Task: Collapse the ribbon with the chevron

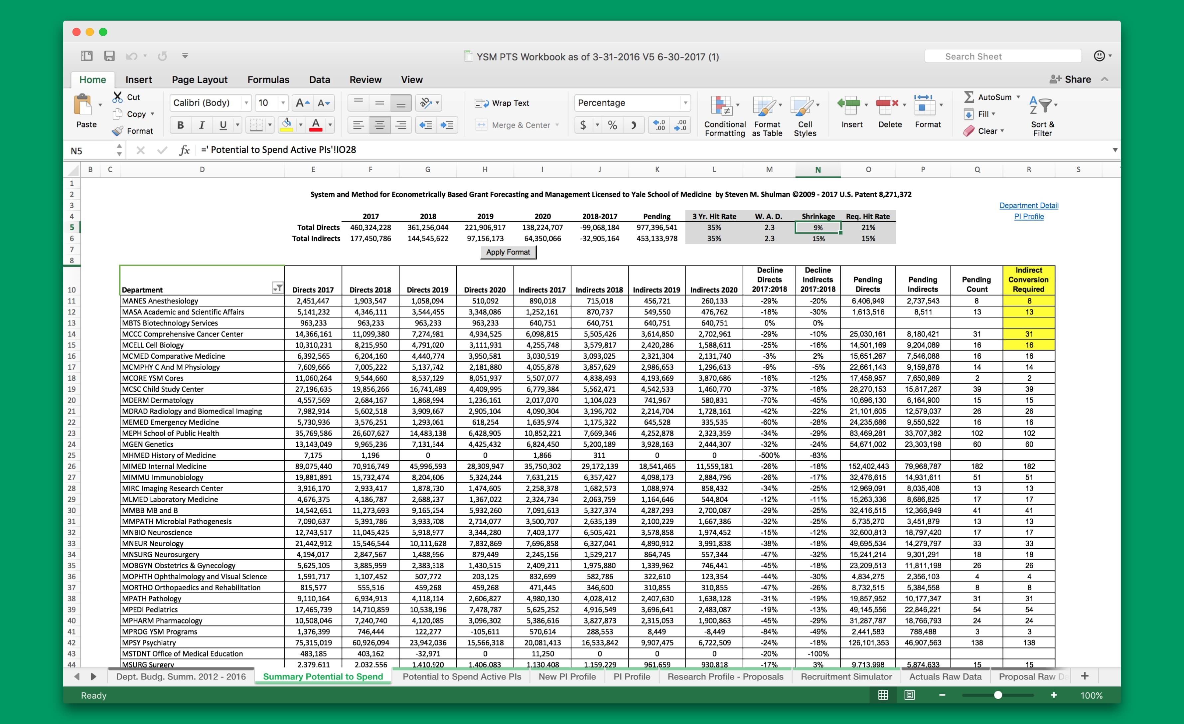Action: [x=1105, y=79]
